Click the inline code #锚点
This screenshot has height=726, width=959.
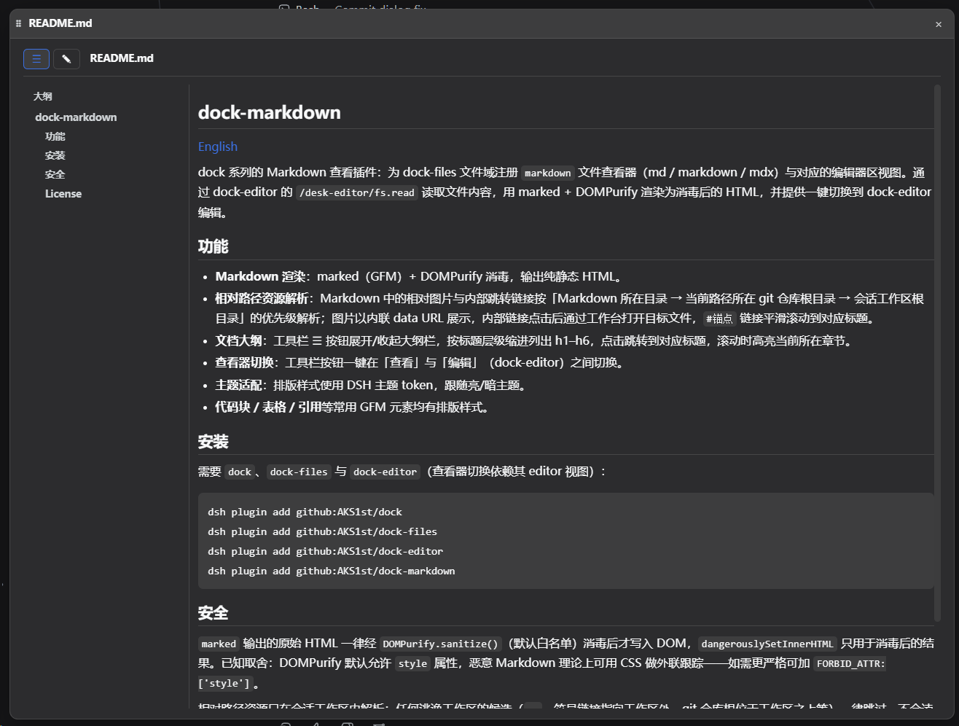tap(719, 319)
